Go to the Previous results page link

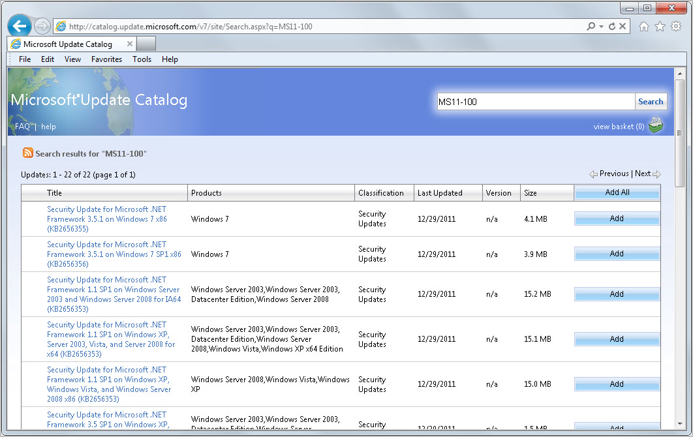click(614, 173)
